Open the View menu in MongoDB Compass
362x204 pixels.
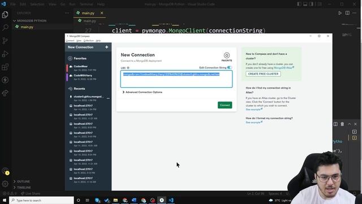pos(79,41)
